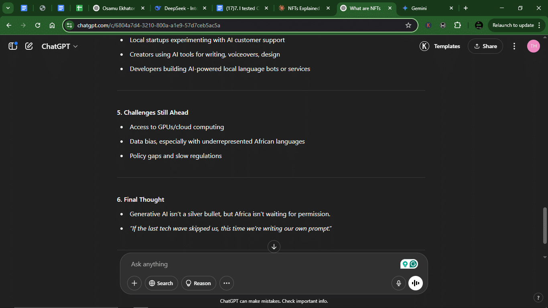Click the page vertical scrollbar thumb
The image size is (548, 308).
(x=545, y=225)
